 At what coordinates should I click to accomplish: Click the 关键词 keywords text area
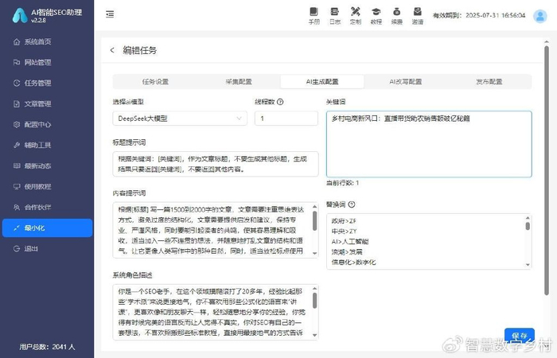[x=429, y=144]
